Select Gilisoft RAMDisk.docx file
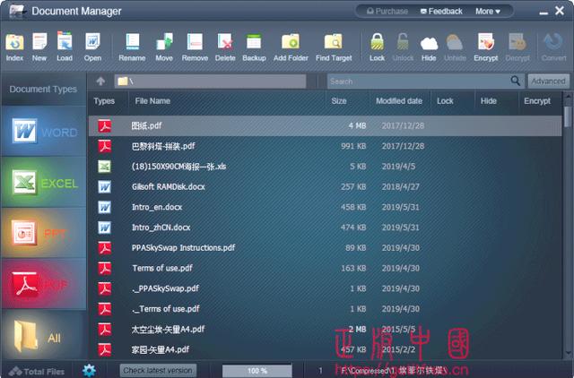The height and width of the screenshot is (378, 574). point(325,187)
